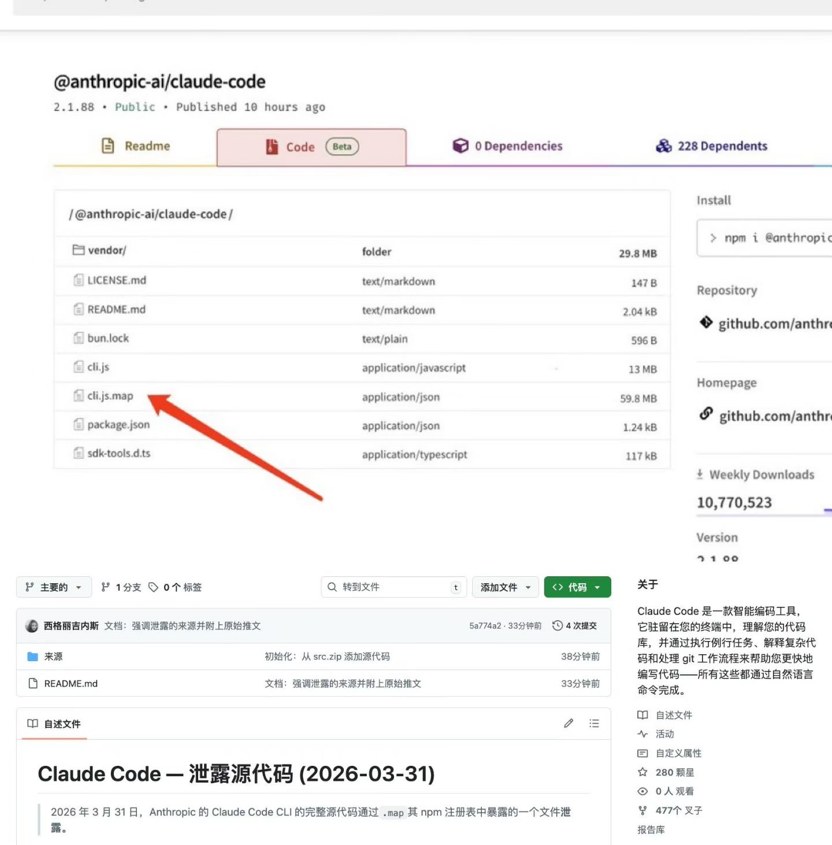The image size is (832, 845).
Task: Click the tag icon beside 0 个标签
Action: click(153, 587)
